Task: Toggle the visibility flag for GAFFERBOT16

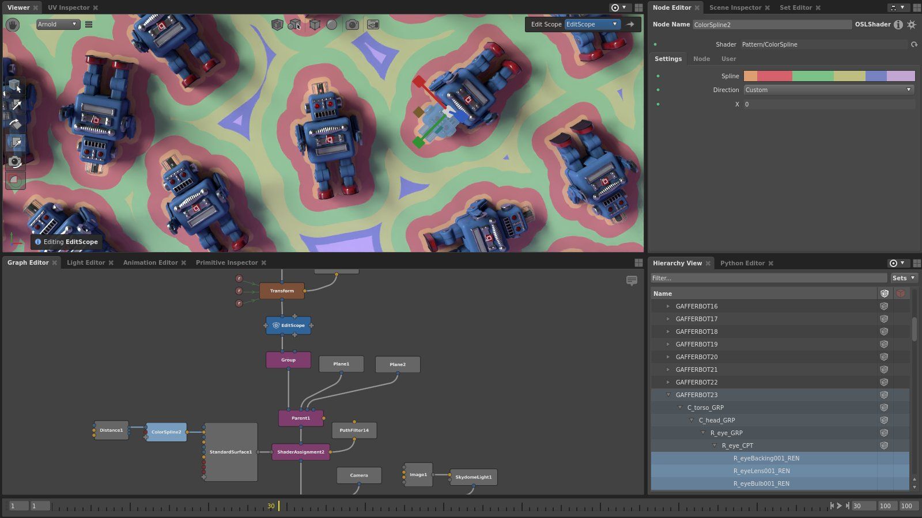Action: (884, 306)
